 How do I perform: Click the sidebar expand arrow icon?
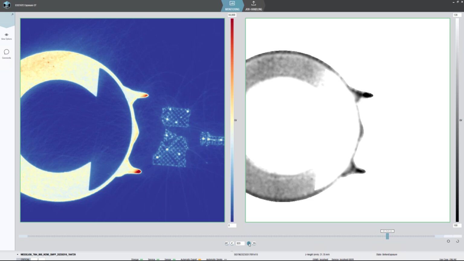coord(12,14)
